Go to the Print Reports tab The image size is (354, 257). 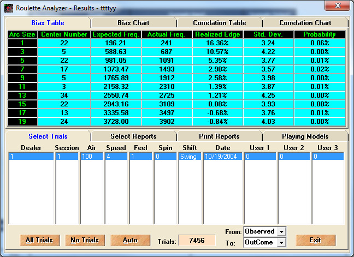(219, 136)
